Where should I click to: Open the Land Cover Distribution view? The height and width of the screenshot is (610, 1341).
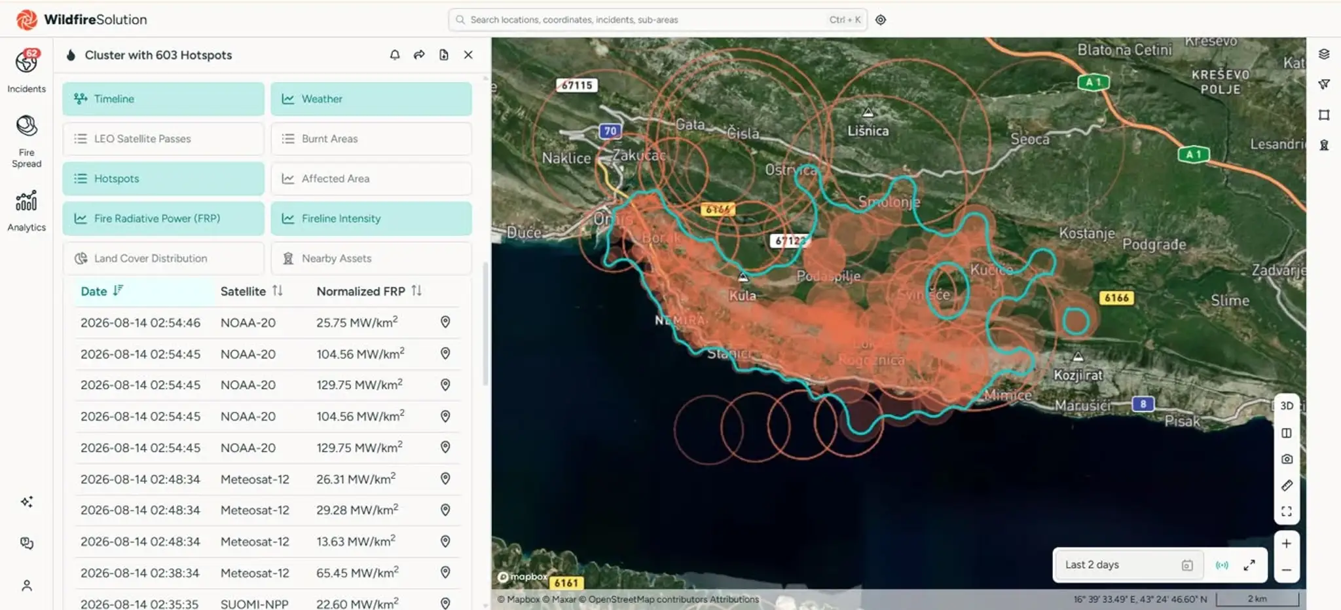163,259
